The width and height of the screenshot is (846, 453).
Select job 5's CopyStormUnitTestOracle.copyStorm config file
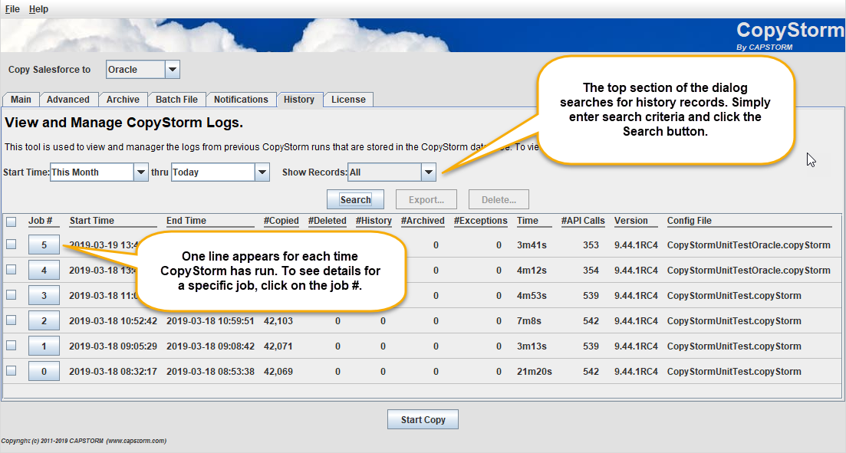[749, 245]
